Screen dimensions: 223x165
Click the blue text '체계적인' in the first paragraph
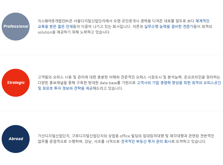[x=202, y=21]
